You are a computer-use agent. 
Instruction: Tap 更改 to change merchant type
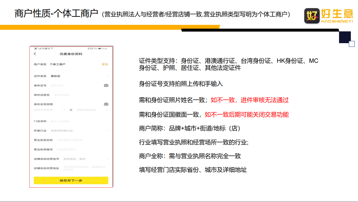coord(105,64)
